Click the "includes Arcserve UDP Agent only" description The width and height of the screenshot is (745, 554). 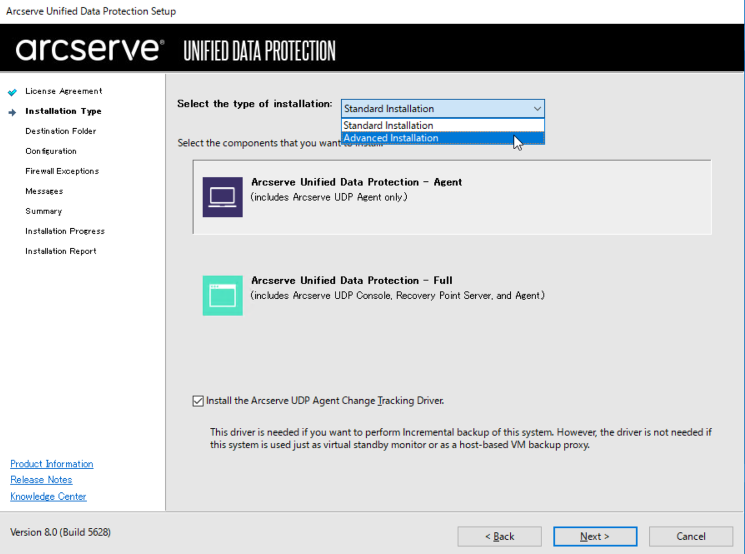coord(329,197)
